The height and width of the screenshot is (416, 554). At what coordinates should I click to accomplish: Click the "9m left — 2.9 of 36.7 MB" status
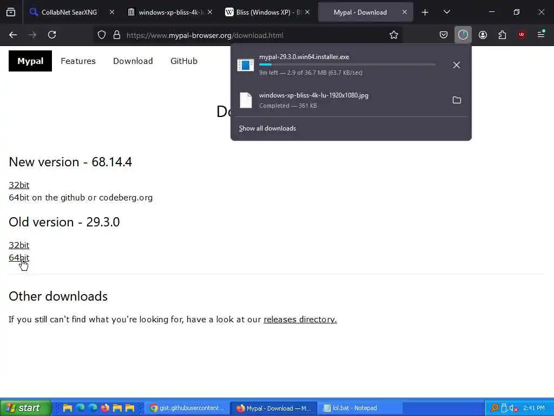pyautogui.click(x=311, y=73)
